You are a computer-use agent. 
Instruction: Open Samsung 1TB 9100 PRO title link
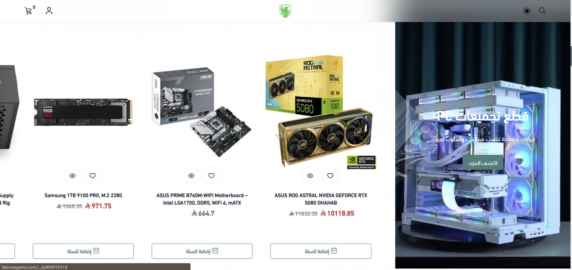click(x=83, y=195)
